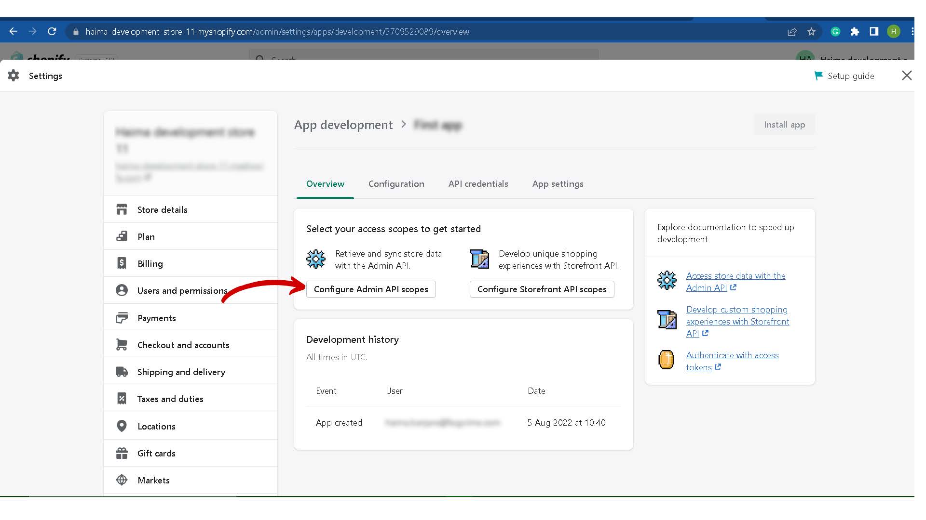The image size is (926, 520).
Task: Open the API credentials tab
Action: pyautogui.click(x=478, y=184)
